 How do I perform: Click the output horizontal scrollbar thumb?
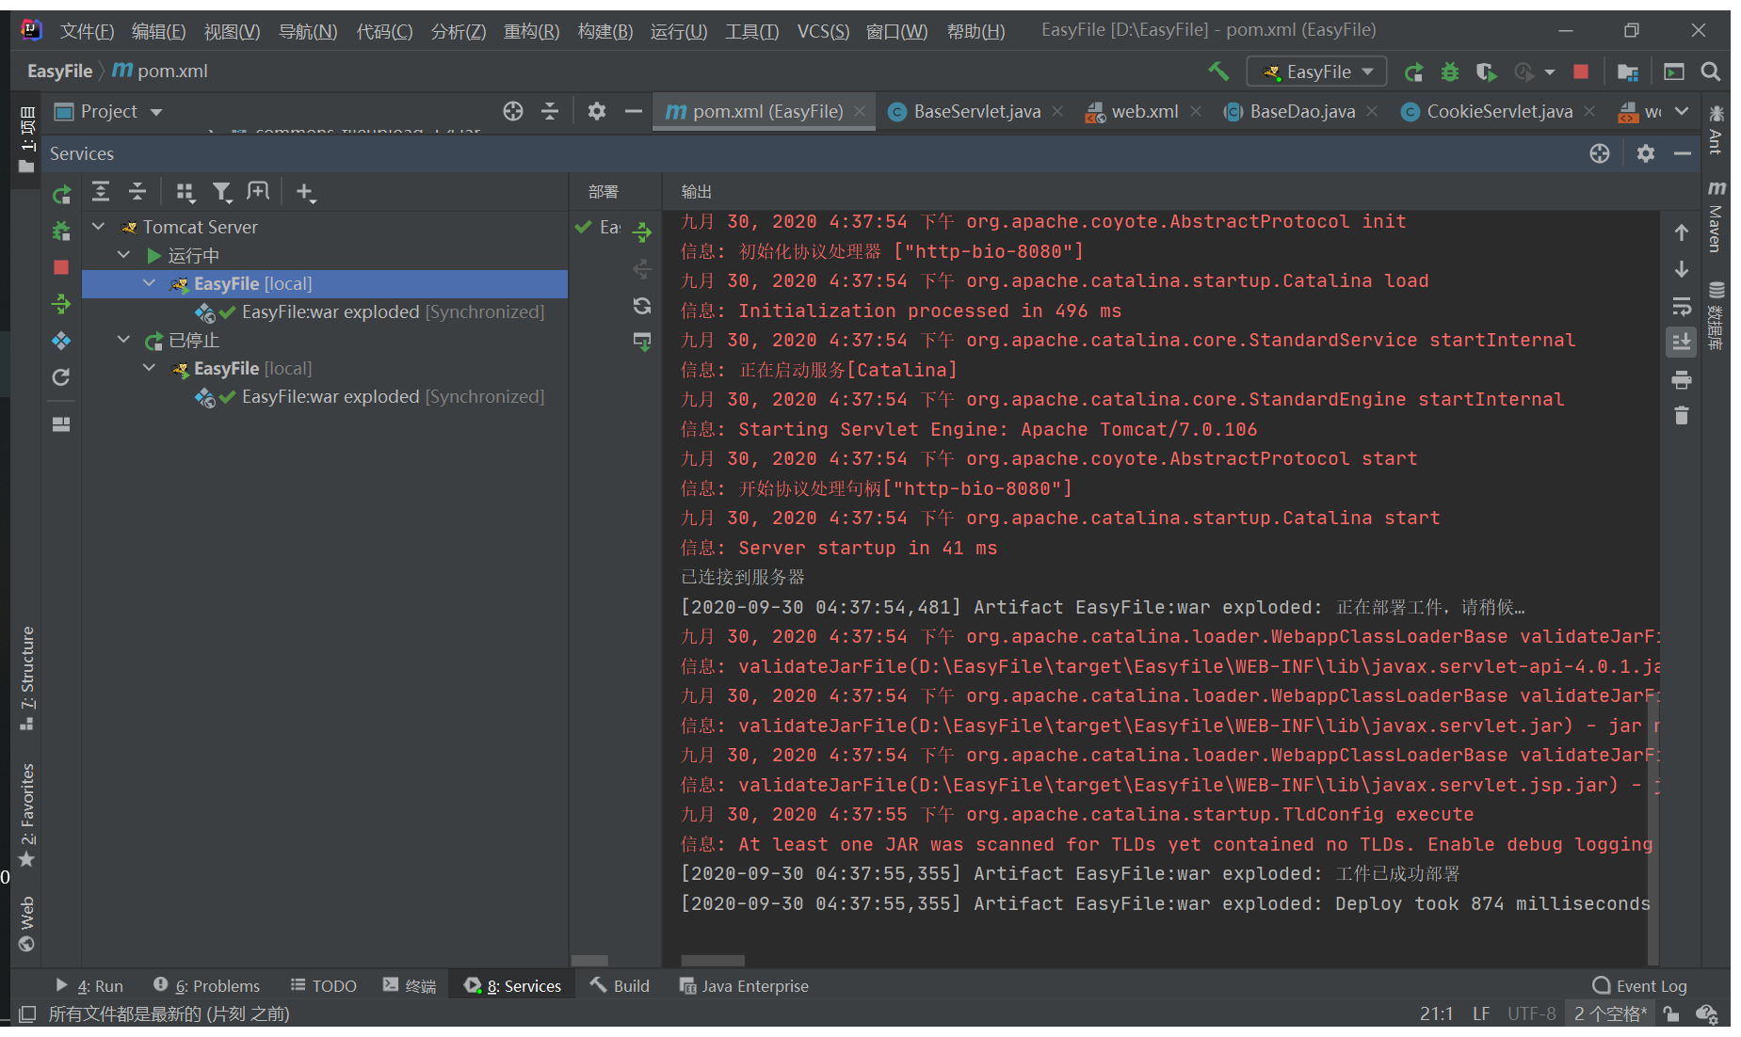click(x=713, y=961)
